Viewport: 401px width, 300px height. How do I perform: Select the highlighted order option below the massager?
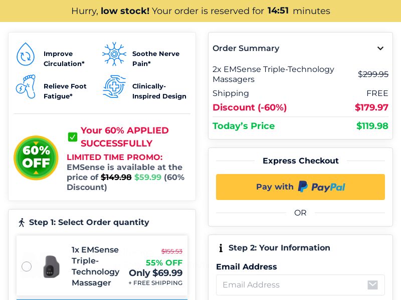click(102, 298)
